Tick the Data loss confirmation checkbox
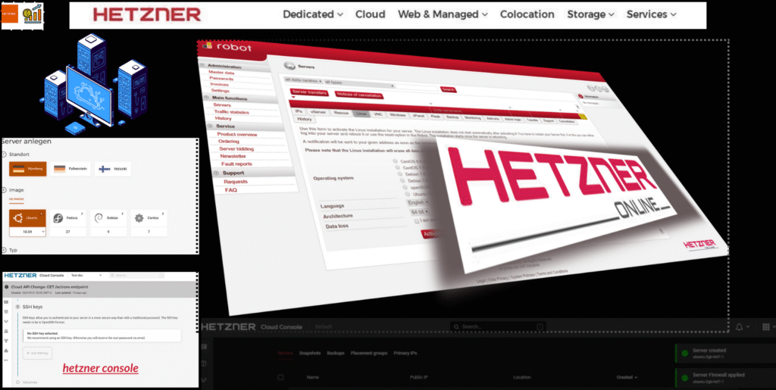776x390 pixels. coord(417,221)
